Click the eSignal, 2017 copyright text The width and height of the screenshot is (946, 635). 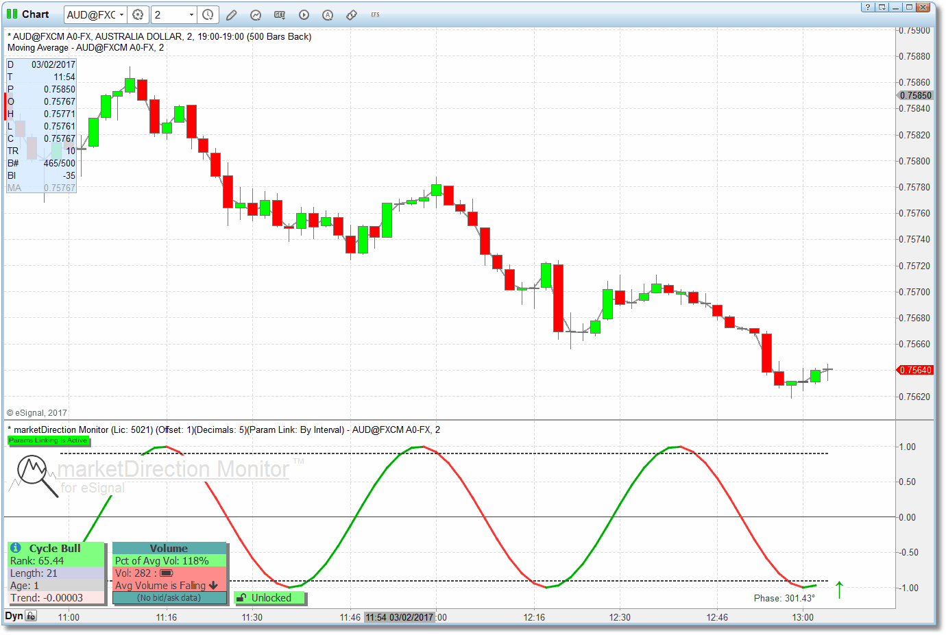(37, 413)
